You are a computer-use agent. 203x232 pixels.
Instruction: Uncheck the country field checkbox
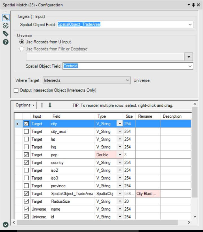pos(26,163)
